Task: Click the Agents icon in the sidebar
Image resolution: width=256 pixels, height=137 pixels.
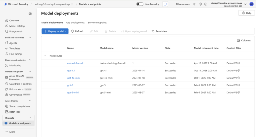Action: pos(6,43)
